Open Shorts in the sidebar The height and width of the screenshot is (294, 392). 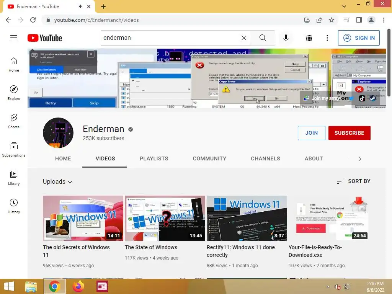pyautogui.click(x=14, y=121)
